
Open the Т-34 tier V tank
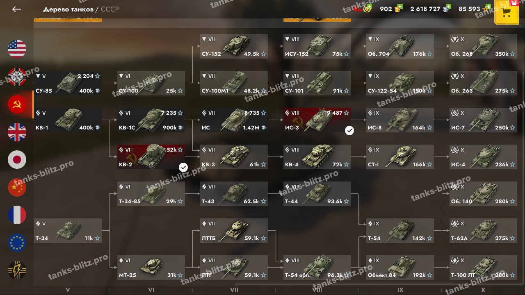(x=68, y=231)
